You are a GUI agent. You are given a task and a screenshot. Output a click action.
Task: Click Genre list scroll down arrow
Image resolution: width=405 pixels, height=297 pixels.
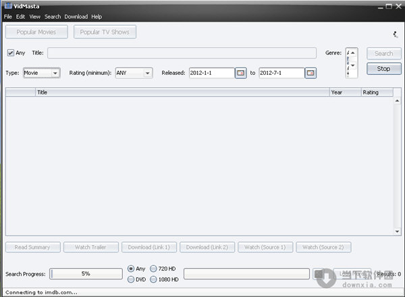[353, 65]
